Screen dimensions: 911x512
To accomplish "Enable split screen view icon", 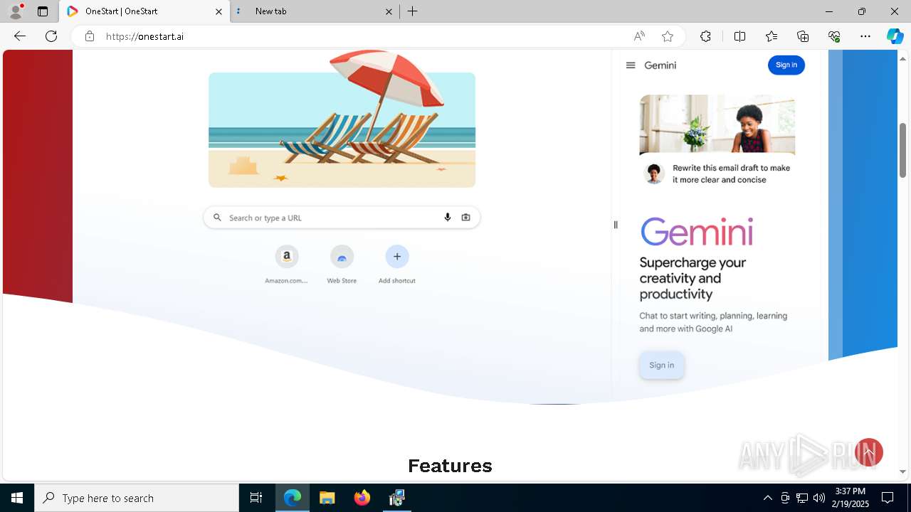I will 739,36.
